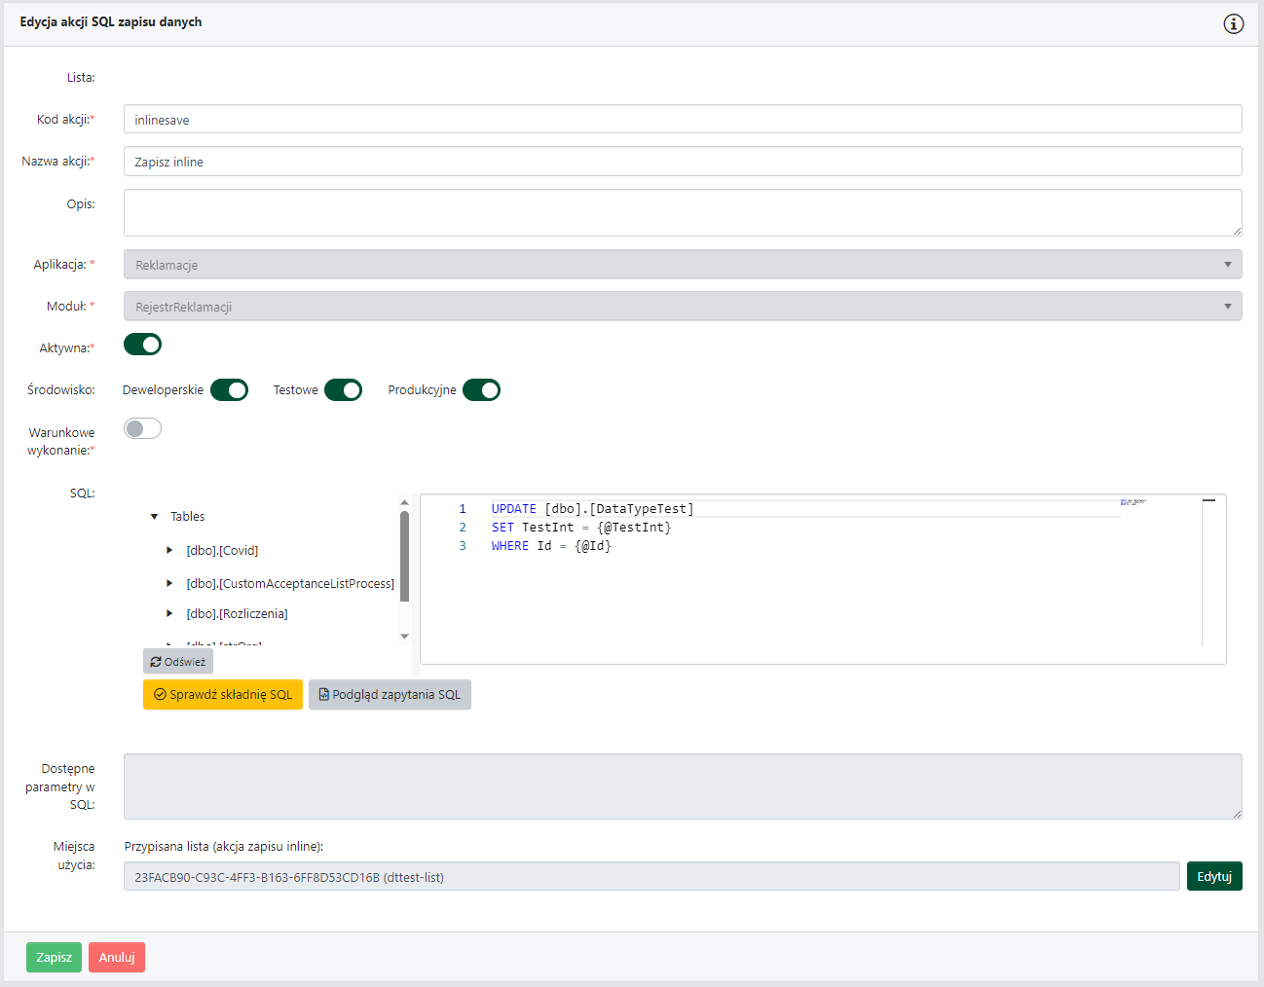Click Sprawdź składnię SQL button
The width and height of the screenshot is (1264, 987).
coord(223,695)
